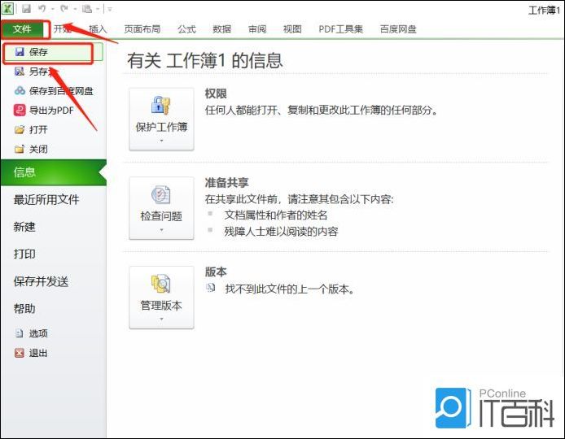Open the 百度网盘 ribbon tab
The image size is (565, 439).
click(398, 29)
